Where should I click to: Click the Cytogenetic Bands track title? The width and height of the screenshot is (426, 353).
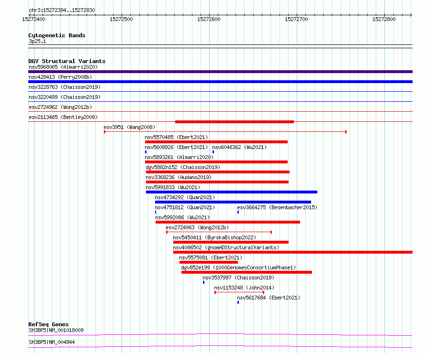click(x=57, y=35)
